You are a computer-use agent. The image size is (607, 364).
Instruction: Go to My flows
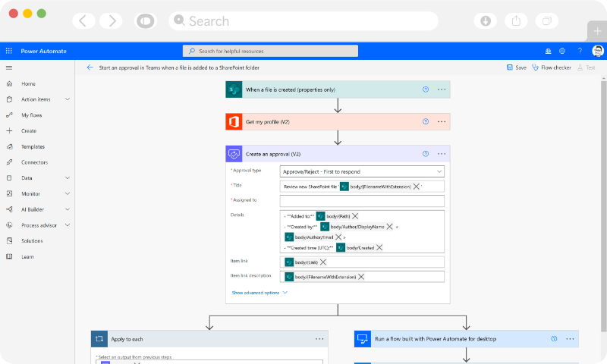[32, 115]
